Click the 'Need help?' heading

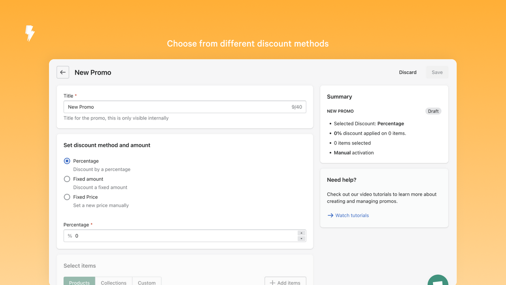click(x=342, y=180)
